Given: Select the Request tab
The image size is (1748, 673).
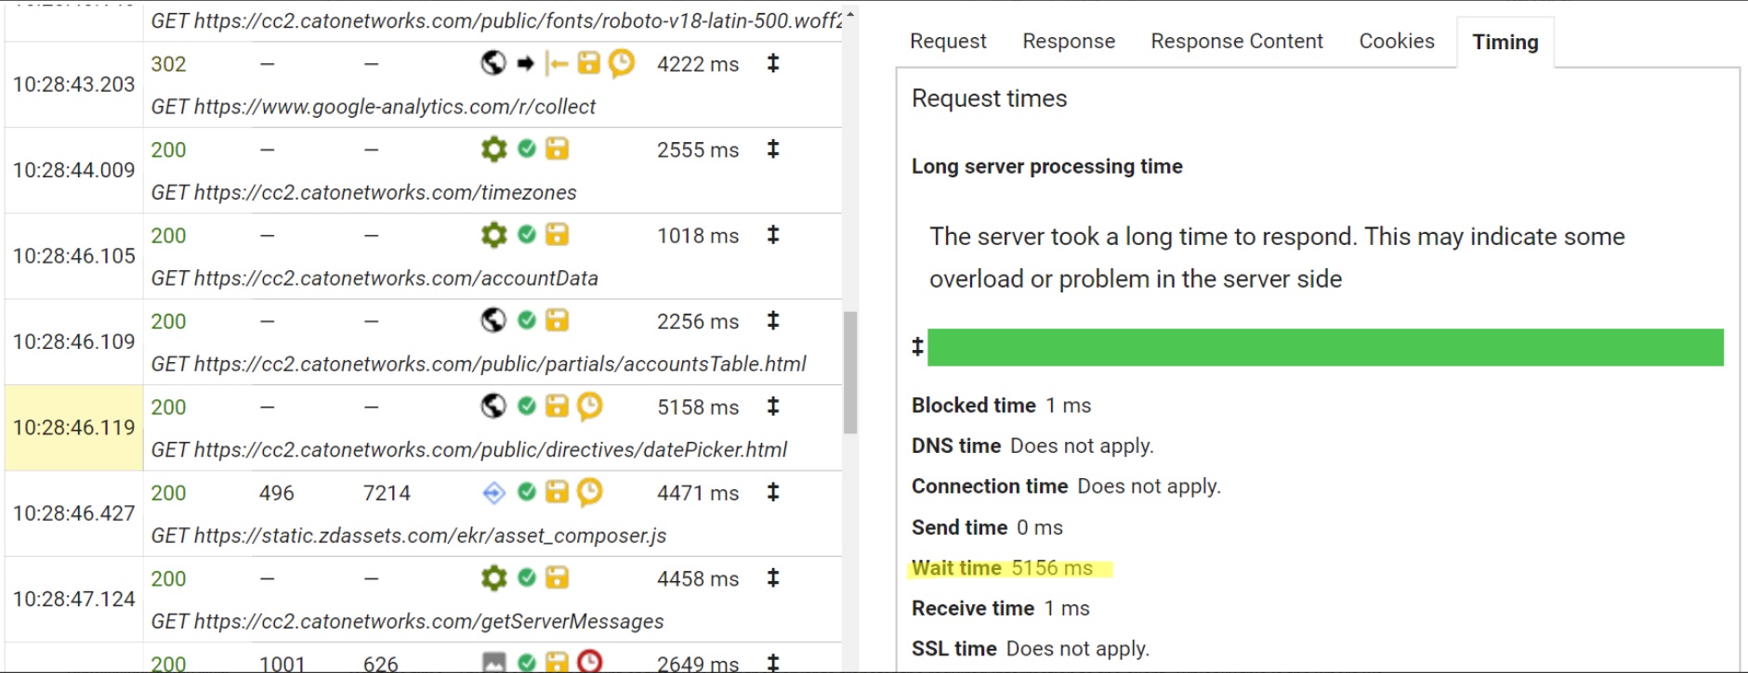Looking at the screenshot, I should coord(948,41).
